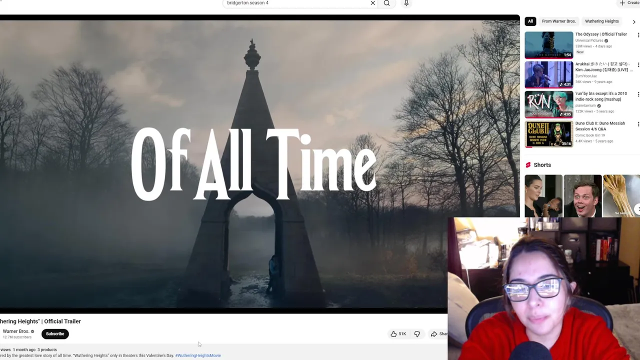Image resolution: width=640 pixels, height=360 pixels.
Task: Open Universal Pictures channel under Odyssey video
Action: tap(589, 40)
